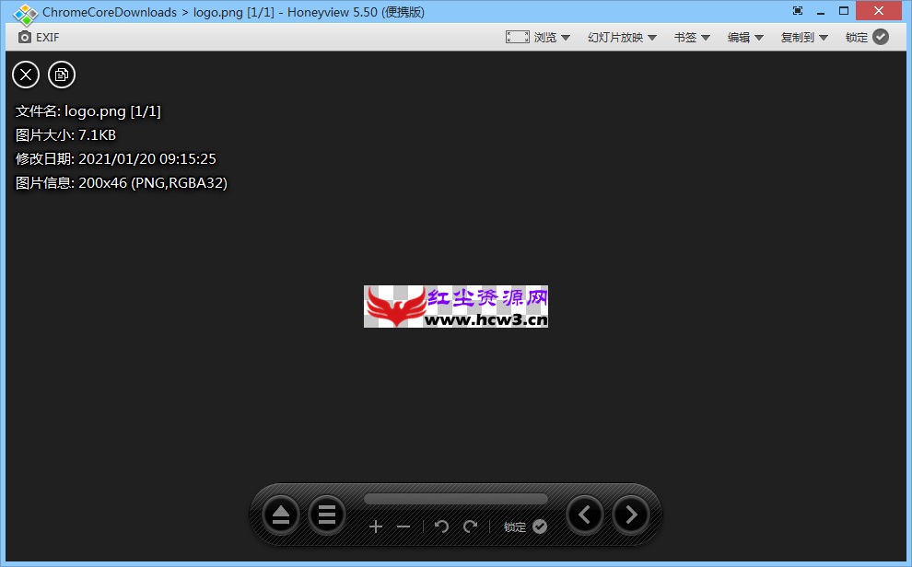Click the 图片大小: 7.1KB text

pos(65,134)
